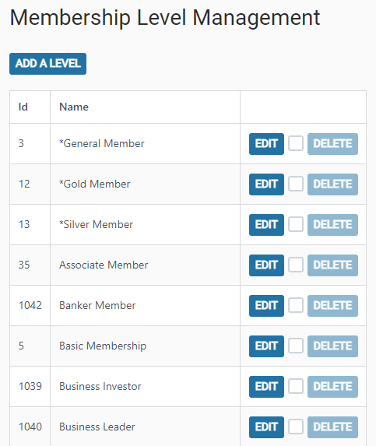Tick the checkbox for *General Member

point(296,143)
